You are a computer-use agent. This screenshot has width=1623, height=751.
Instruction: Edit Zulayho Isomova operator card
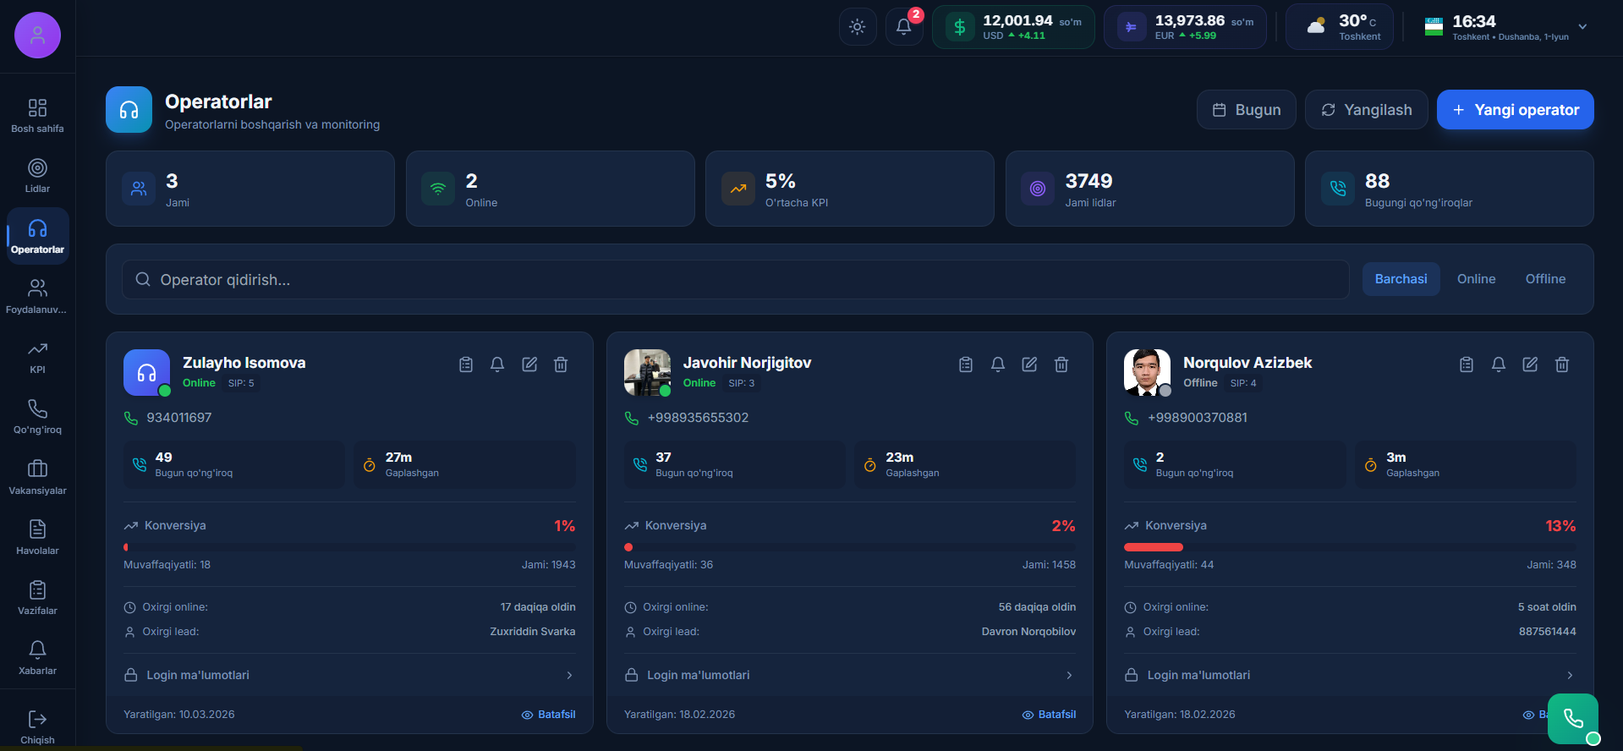pyautogui.click(x=529, y=365)
